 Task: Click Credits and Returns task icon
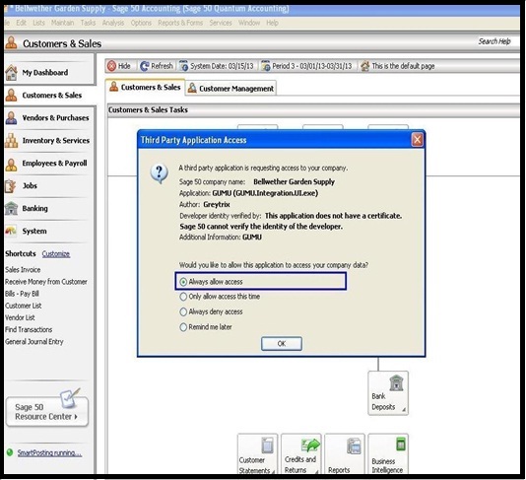pos(310,446)
